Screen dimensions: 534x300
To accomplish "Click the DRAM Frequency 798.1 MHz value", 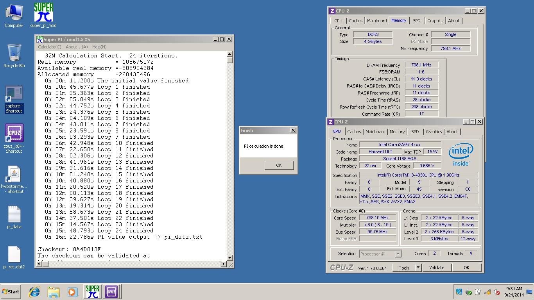I will point(421,65).
